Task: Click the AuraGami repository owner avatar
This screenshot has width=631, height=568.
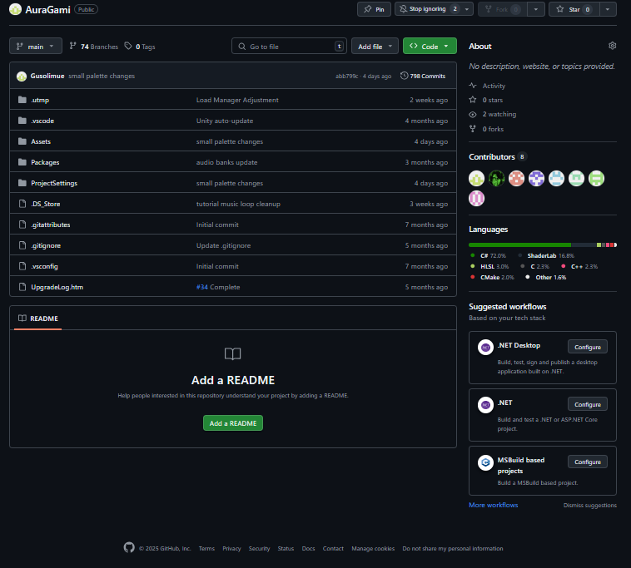Action: [15, 9]
